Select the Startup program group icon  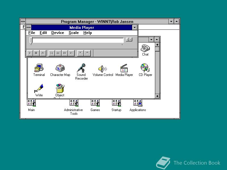[x=116, y=103]
